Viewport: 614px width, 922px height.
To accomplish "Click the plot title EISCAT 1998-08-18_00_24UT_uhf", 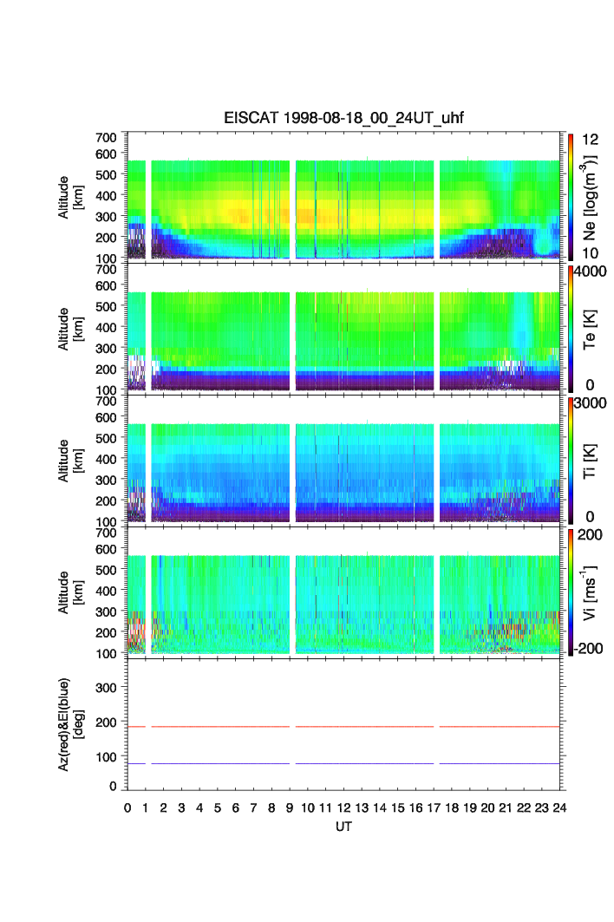I will (x=345, y=119).
